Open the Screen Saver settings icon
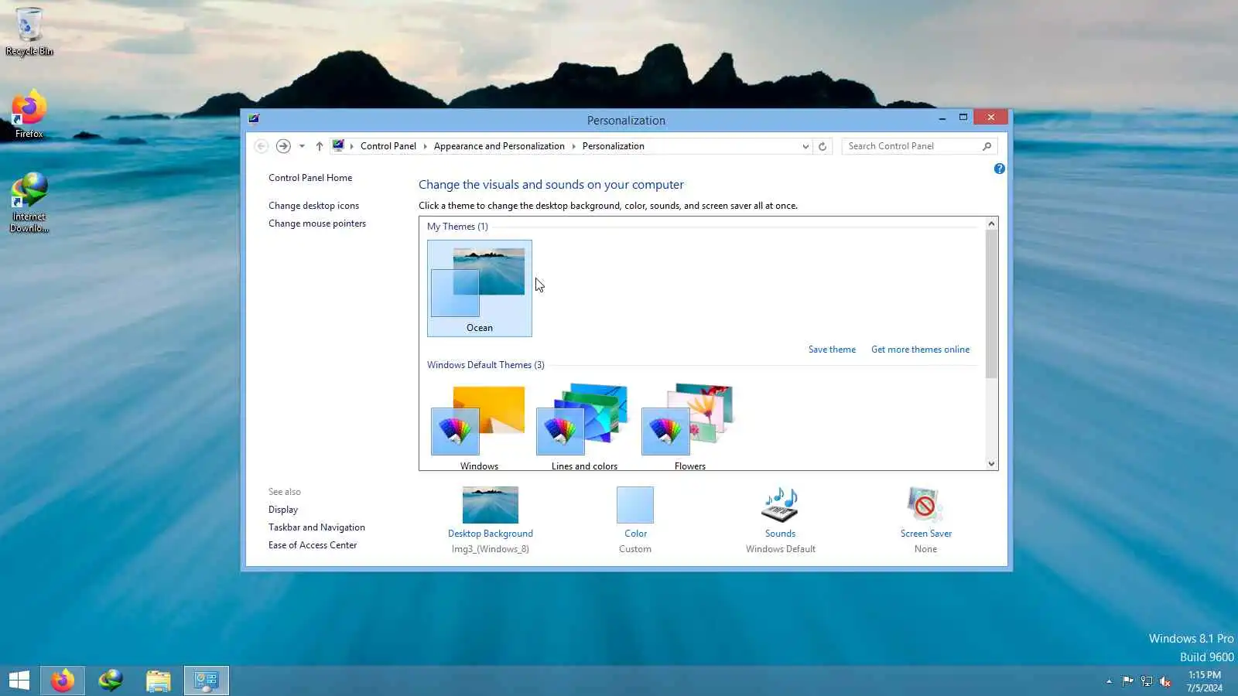Image resolution: width=1238 pixels, height=696 pixels. [x=925, y=505]
